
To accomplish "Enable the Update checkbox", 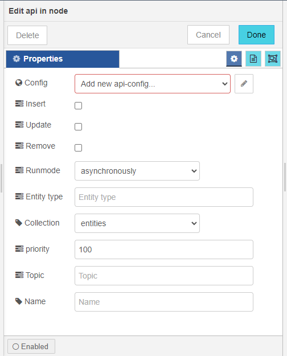I will click(x=79, y=126).
